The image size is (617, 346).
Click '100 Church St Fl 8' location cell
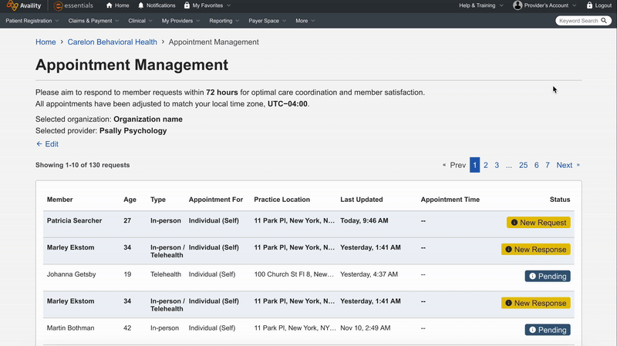point(294,274)
